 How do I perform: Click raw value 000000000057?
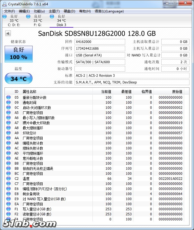[x=171, y=133]
